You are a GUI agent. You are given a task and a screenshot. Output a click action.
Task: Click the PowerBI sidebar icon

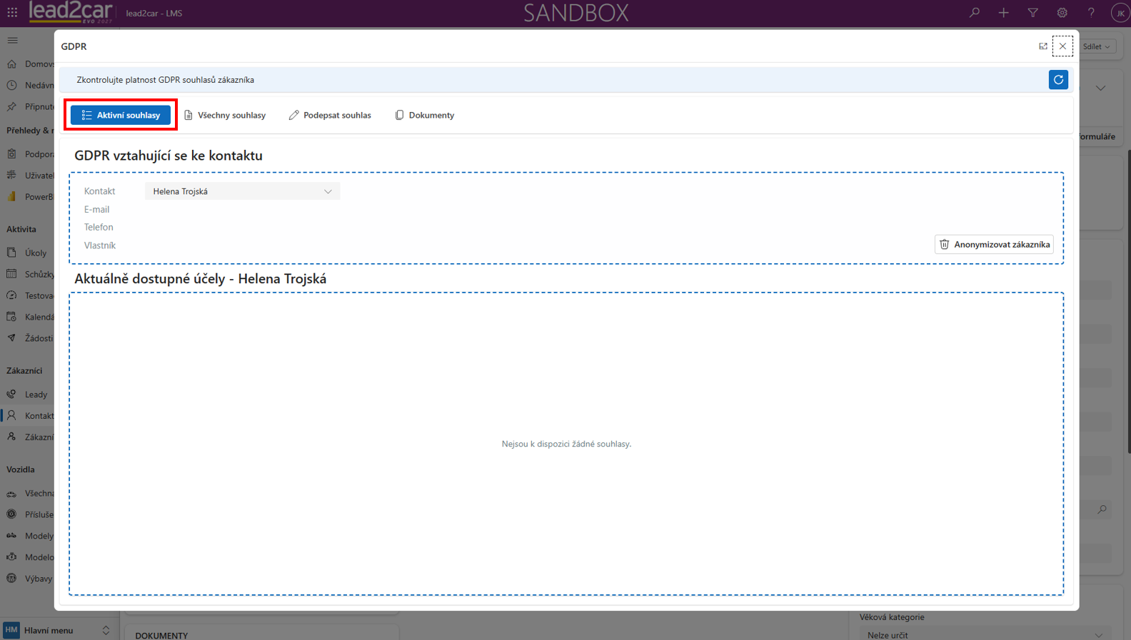tap(11, 197)
